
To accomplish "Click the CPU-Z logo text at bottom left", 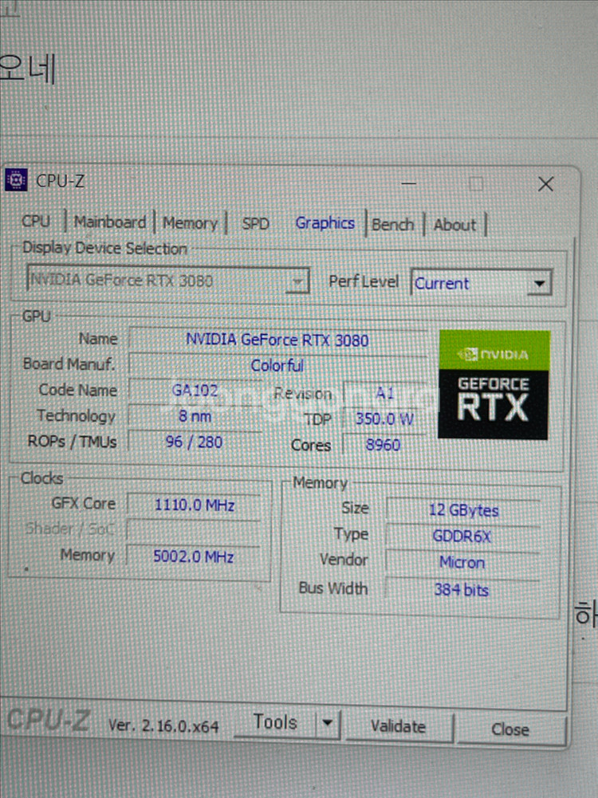I will [49, 720].
